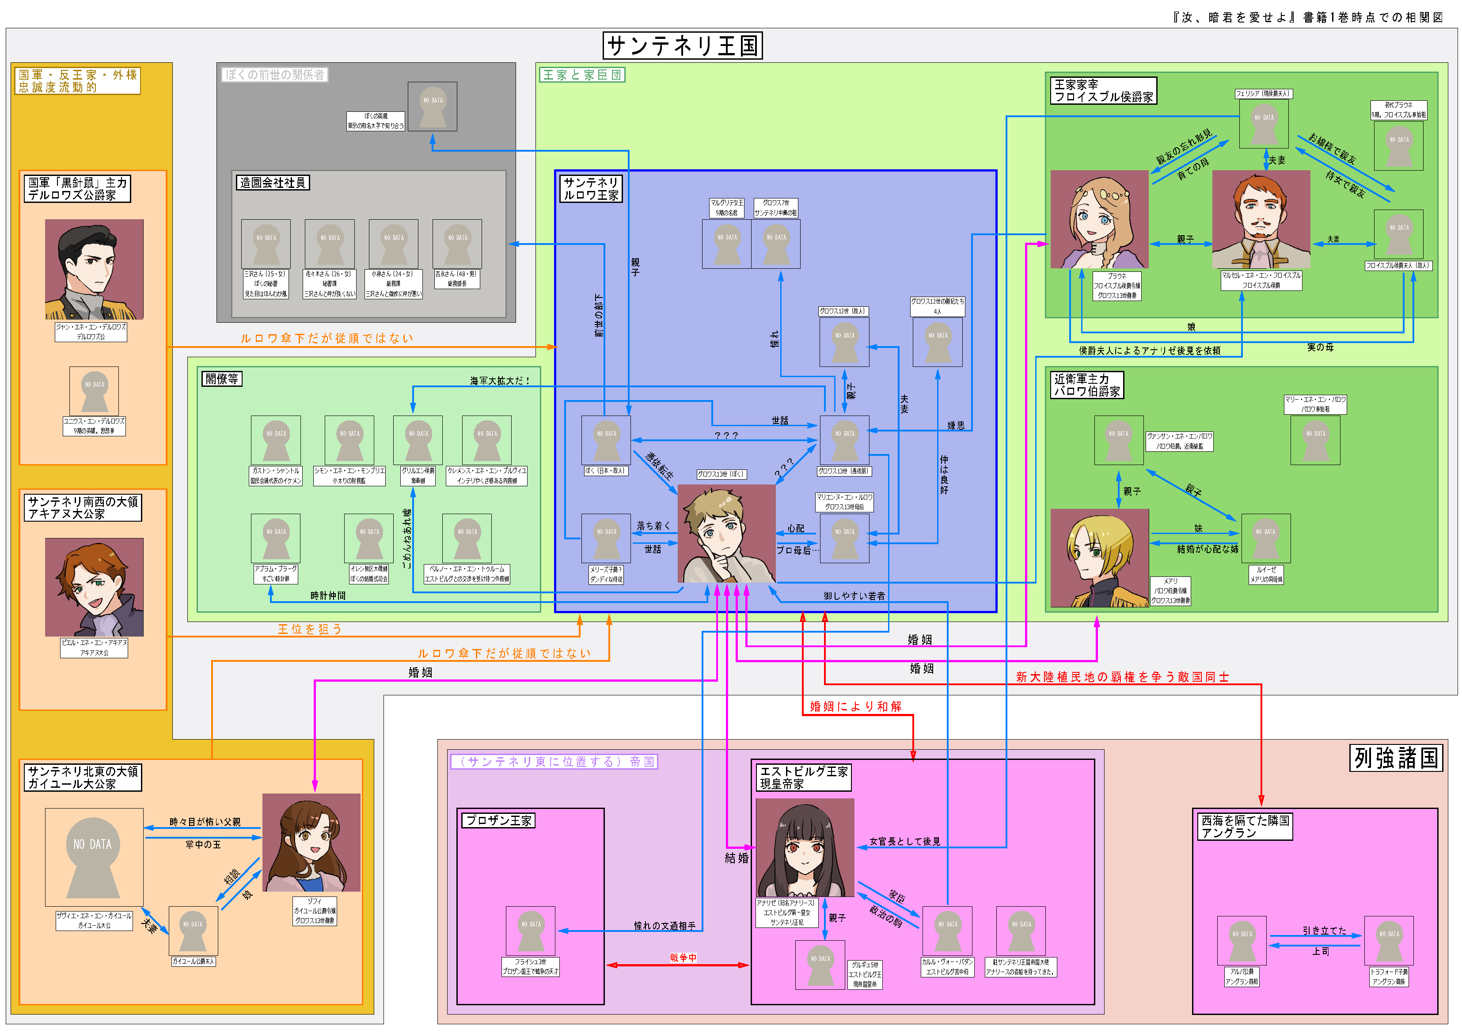Click the グロワス13世 (ぼく) protagonist portrait
The image size is (1462, 1034).
[x=726, y=533]
